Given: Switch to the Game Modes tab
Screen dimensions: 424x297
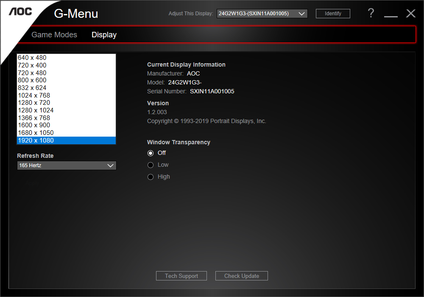Looking at the screenshot, I should tap(54, 35).
